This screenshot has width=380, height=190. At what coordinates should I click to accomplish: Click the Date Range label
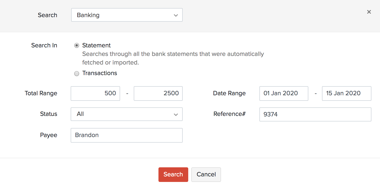click(x=229, y=93)
